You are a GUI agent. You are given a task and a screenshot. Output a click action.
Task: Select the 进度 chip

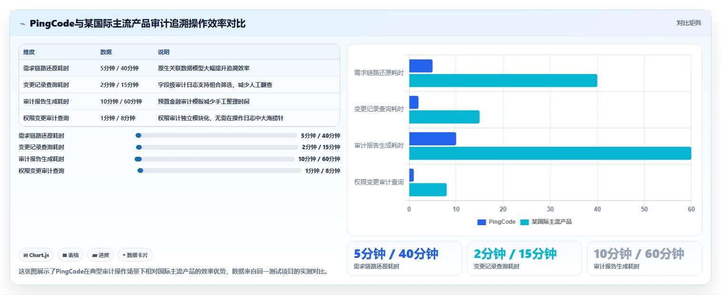[100, 255]
